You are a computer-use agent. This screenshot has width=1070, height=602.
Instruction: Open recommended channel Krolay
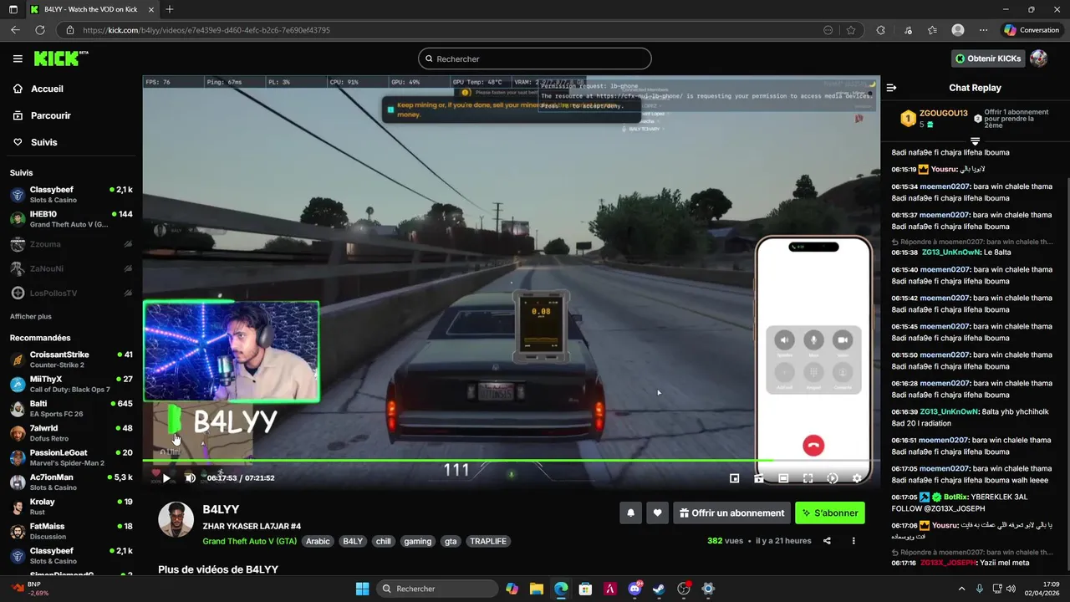click(71, 507)
